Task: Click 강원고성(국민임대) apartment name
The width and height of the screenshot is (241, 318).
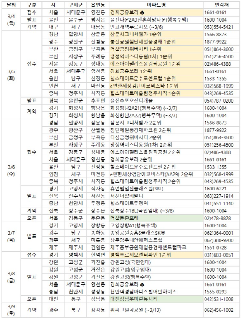Action: click(130, 262)
